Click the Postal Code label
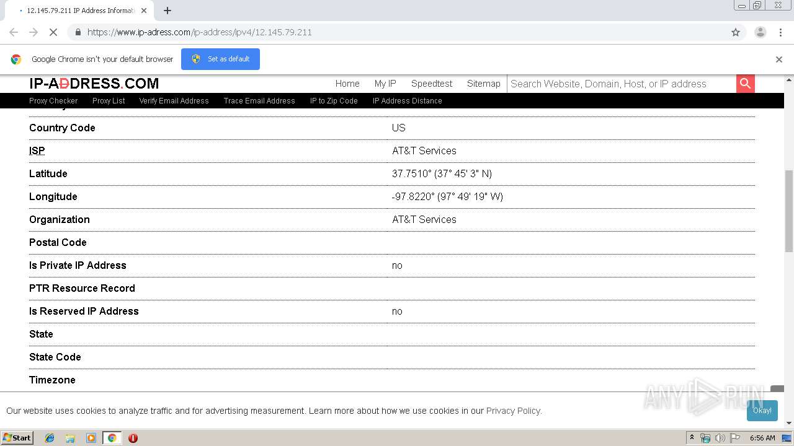This screenshot has width=794, height=446. point(58,242)
